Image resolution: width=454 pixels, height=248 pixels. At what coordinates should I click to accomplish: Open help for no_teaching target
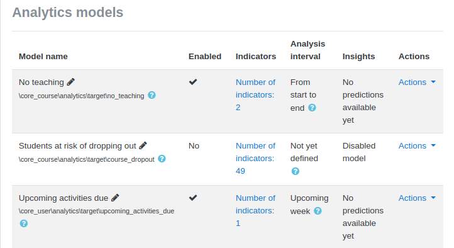coord(152,95)
